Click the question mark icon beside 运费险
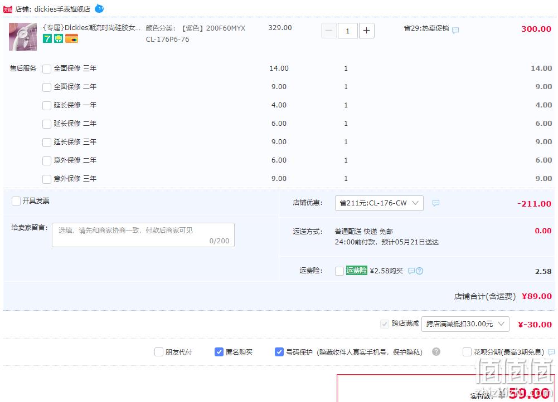 420,271
